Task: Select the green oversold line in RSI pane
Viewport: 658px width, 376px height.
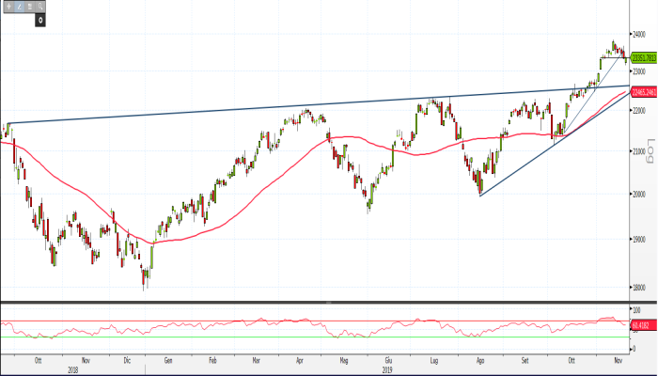Action: [282, 337]
